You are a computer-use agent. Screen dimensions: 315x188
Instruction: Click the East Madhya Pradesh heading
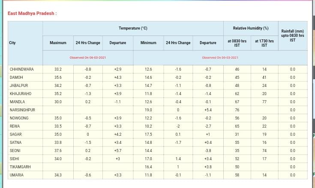[32, 13]
